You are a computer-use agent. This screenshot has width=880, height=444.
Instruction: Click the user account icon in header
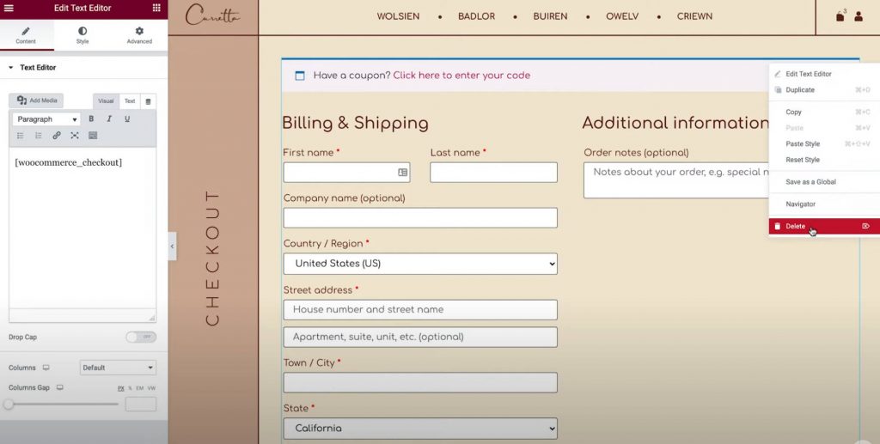[x=859, y=16]
